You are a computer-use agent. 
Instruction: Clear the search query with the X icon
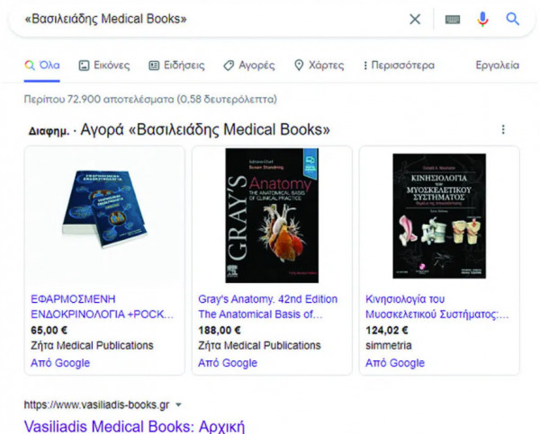click(x=415, y=19)
